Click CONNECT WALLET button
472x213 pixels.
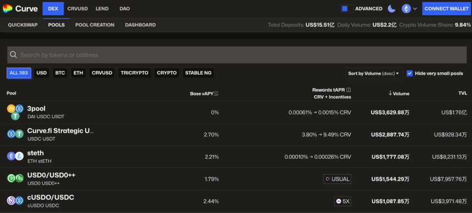pos(446,9)
